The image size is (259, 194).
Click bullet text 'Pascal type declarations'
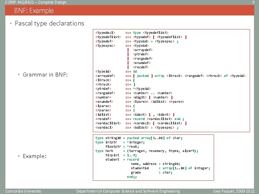click(49, 23)
